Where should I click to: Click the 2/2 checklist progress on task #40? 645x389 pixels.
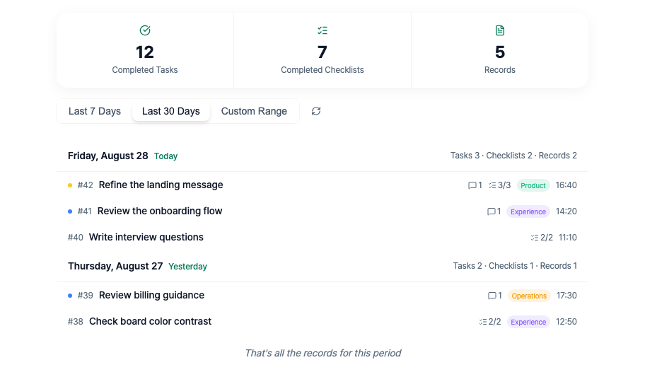[547, 238]
